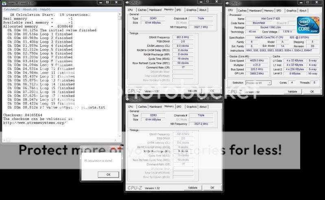Click the bottom CPU-Z window title icon

127,99
